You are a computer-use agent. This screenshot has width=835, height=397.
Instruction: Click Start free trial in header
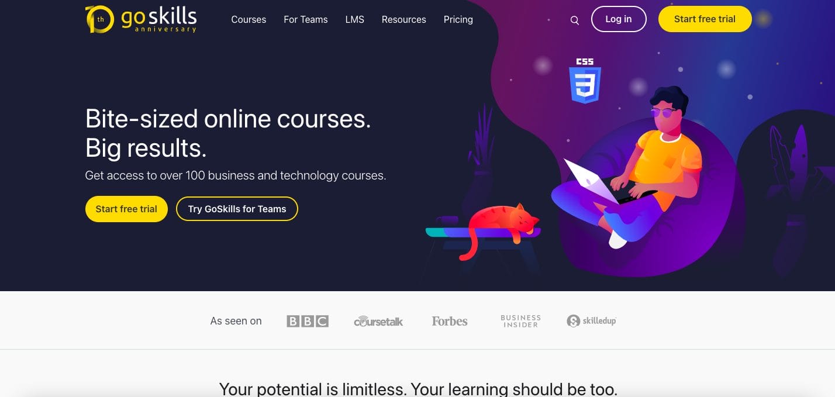pos(705,19)
